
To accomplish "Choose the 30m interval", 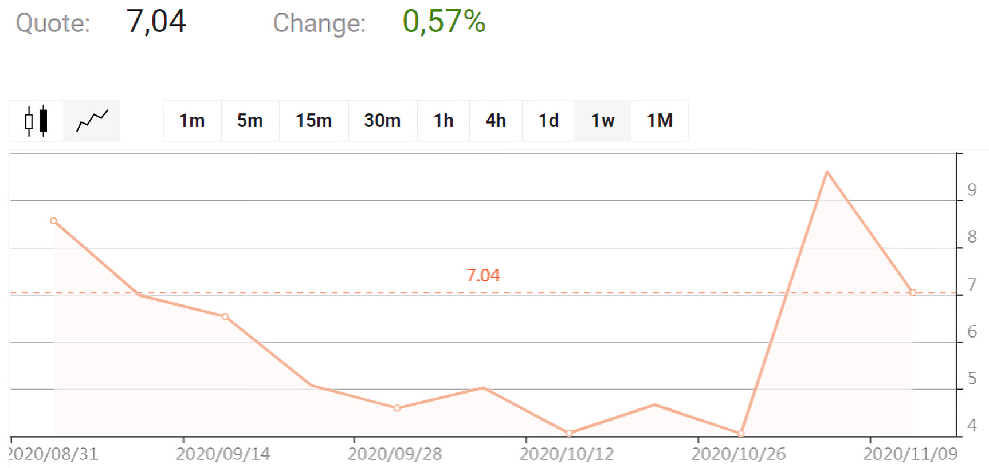I will 382,120.
